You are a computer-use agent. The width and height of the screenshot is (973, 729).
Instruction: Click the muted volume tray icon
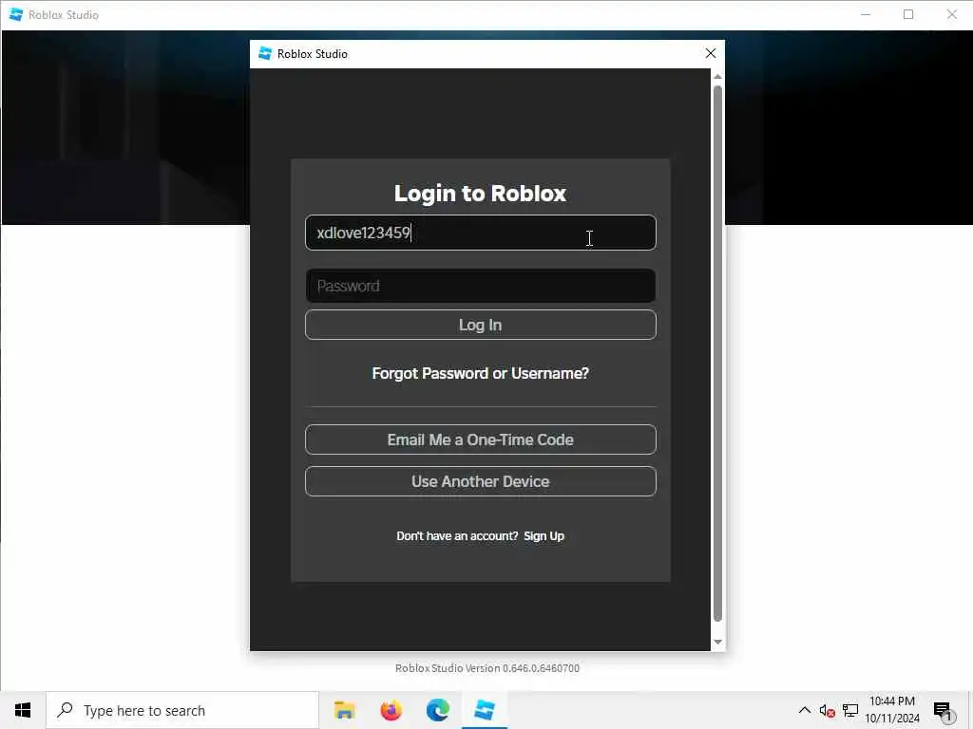pyautogui.click(x=827, y=710)
